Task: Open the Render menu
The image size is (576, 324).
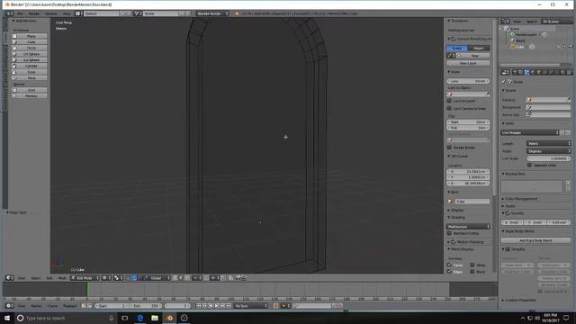Action: [x=34, y=13]
